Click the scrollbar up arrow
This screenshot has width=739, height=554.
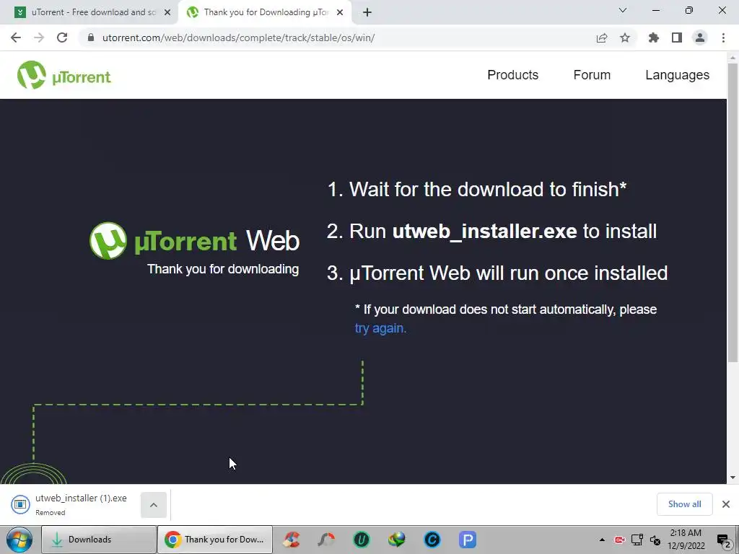(x=733, y=58)
